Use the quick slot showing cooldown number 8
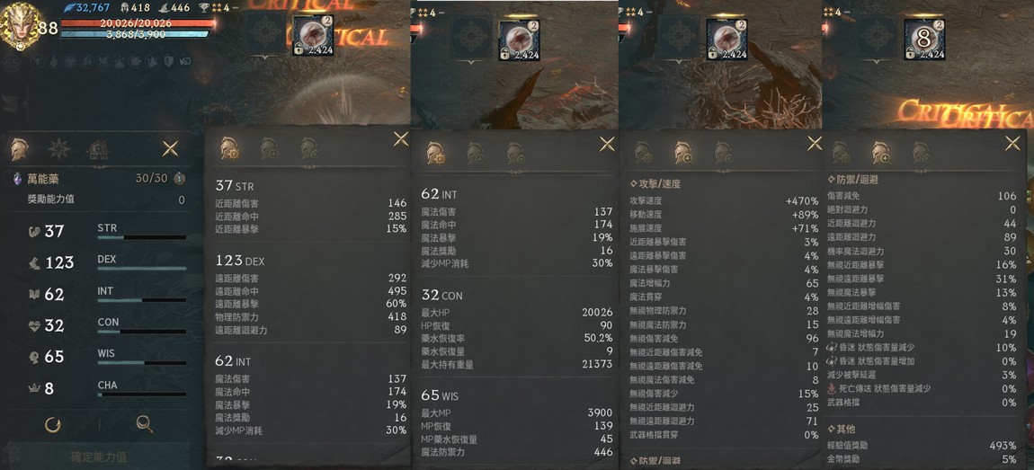The width and height of the screenshot is (1034, 470). coord(924,39)
